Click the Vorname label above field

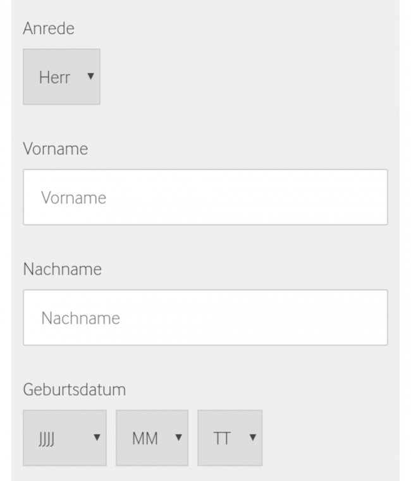tap(55, 149)
